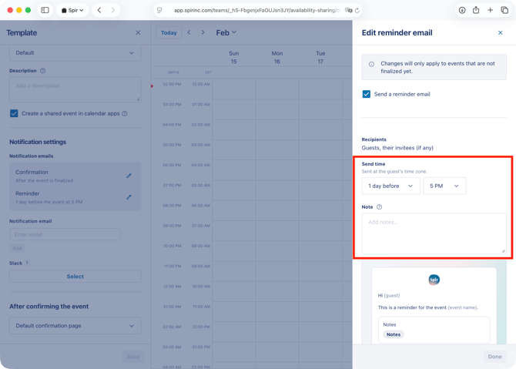Screen dimensions: 516x369
Task: Uncheck Send a reminder email checkbox
Action: [x=367, y=94]
